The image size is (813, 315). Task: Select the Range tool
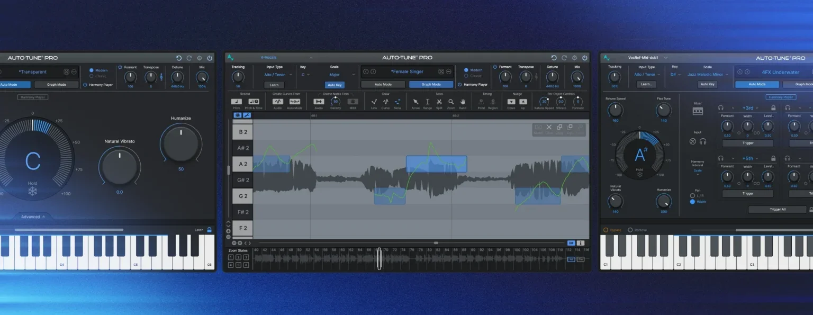[428, 101]
